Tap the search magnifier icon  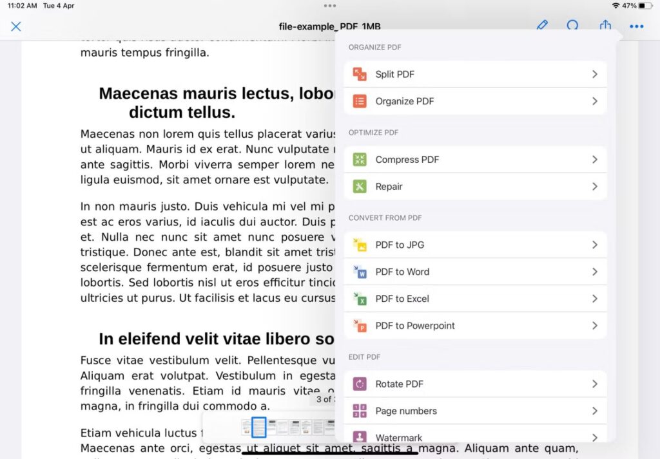point(572,25)
